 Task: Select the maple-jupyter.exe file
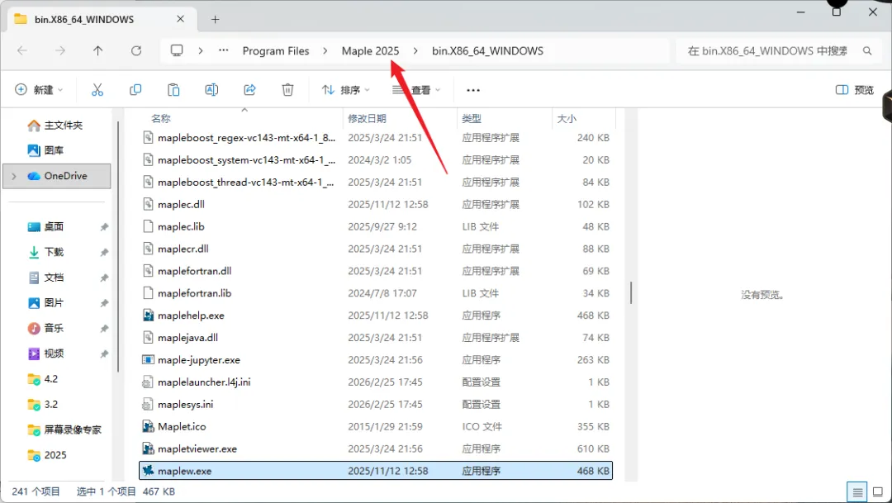[x=376, y=359]
